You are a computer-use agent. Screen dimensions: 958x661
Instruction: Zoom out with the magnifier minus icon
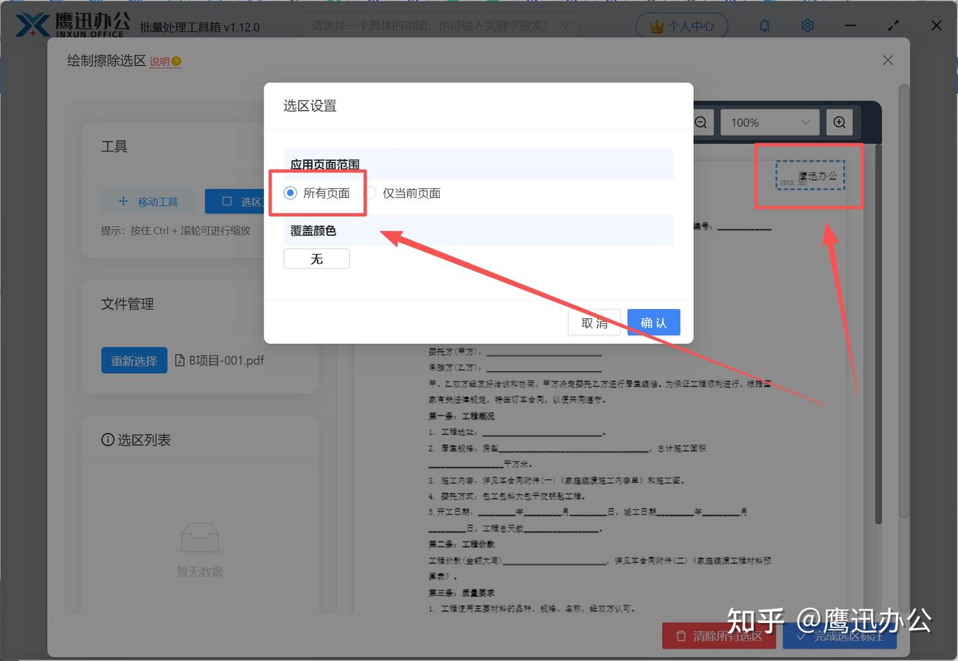click(701, 122)
